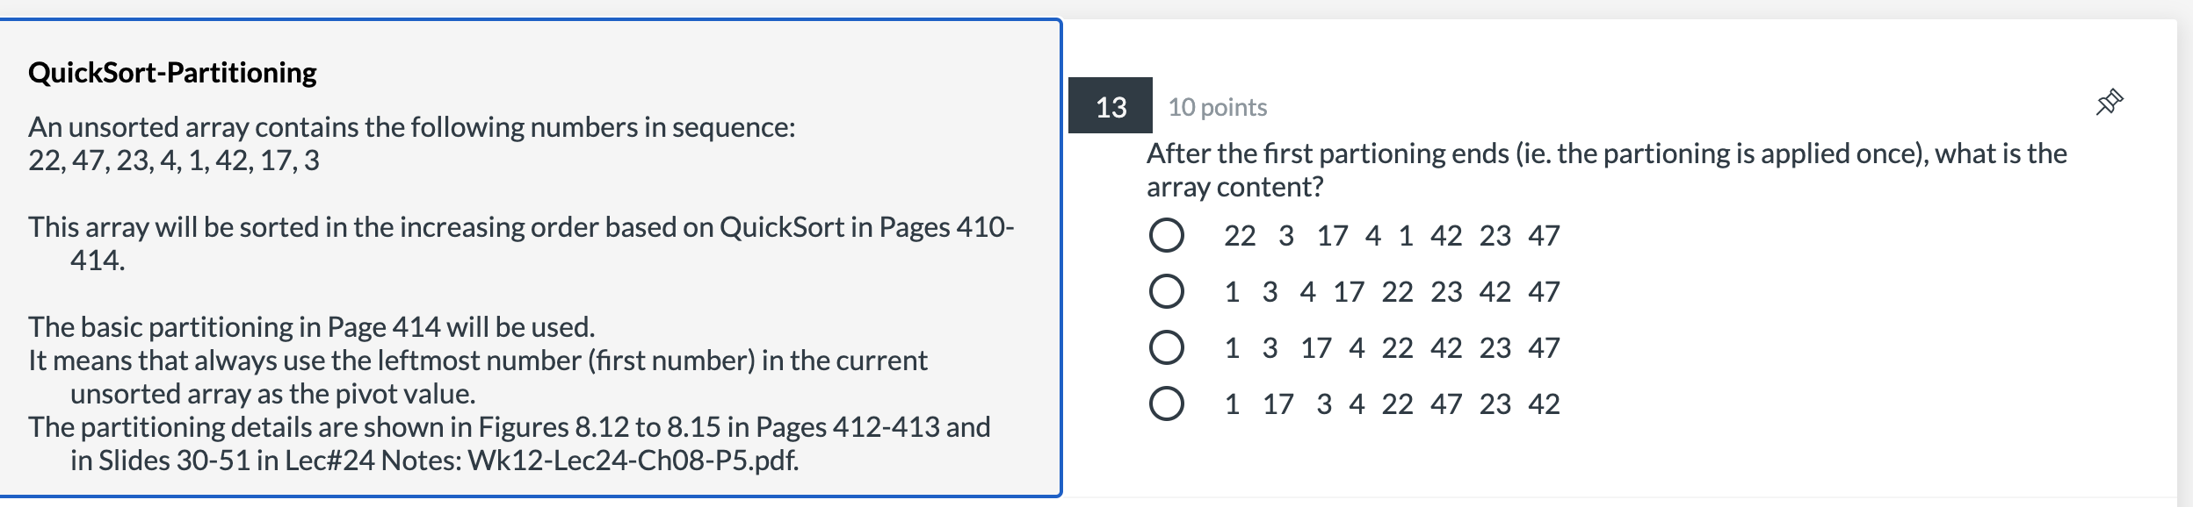Click the answer label '1 17 3 4 22 47 23 42'

(x=1392, y=403)
